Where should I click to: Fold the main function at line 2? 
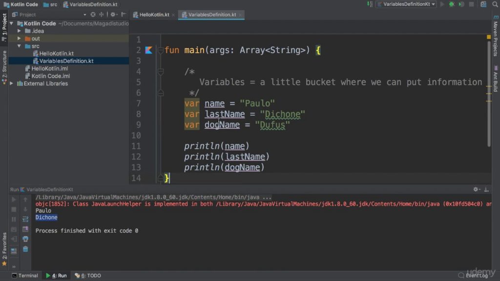161,50
